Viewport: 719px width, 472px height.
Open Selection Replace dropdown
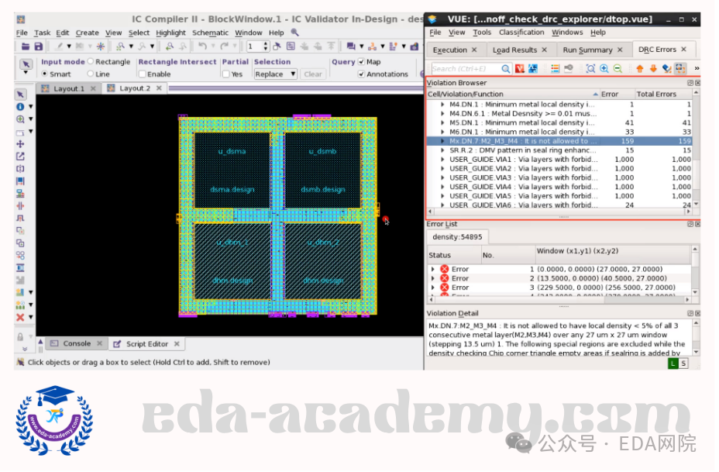(277, 74)
